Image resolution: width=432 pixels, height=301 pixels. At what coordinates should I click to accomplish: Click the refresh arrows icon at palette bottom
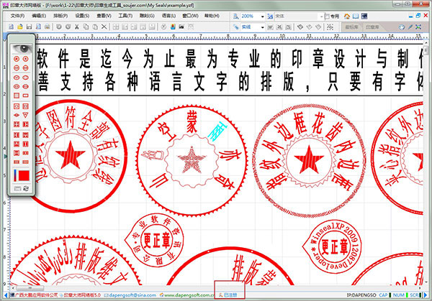[x=26, y=188]
